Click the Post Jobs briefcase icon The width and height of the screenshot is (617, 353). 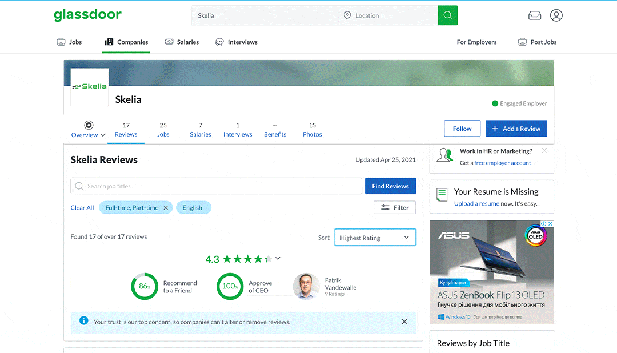click(x=522, y=42)
